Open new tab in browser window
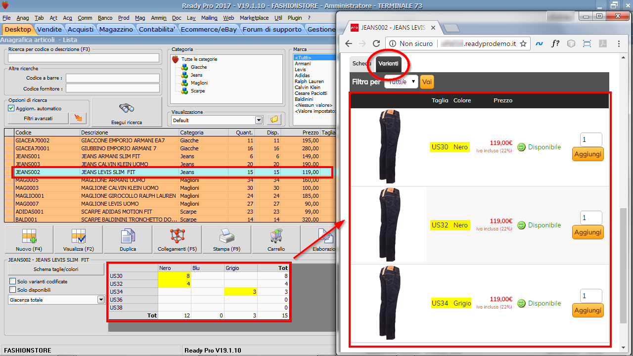Image resolution: width=633 pixels, height=356 pixels. tap(451, 28)
